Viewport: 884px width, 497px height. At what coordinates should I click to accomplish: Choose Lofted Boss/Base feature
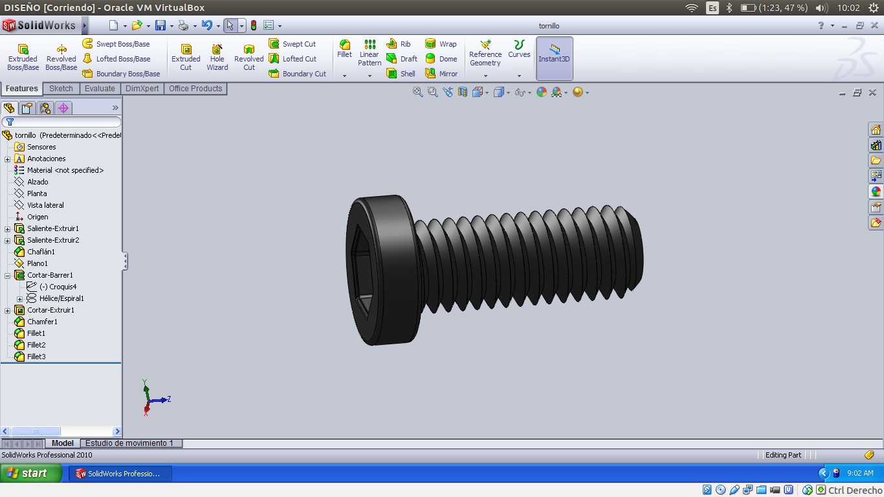click(116, 59)
